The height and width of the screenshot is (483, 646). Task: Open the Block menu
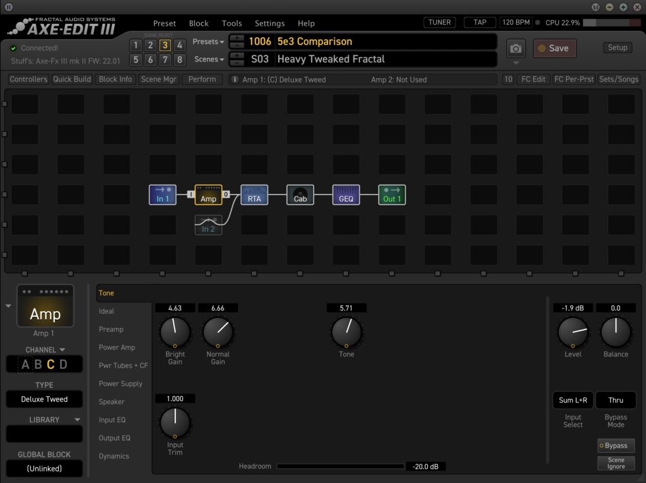click(199, 23)
